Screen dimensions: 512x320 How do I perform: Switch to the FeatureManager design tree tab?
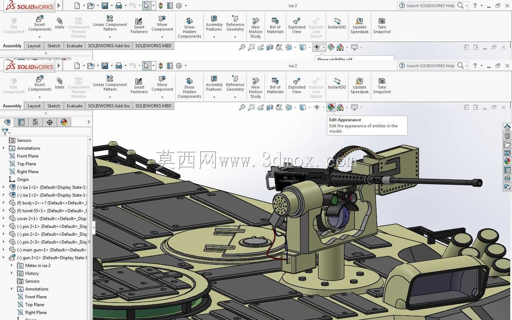7,122
